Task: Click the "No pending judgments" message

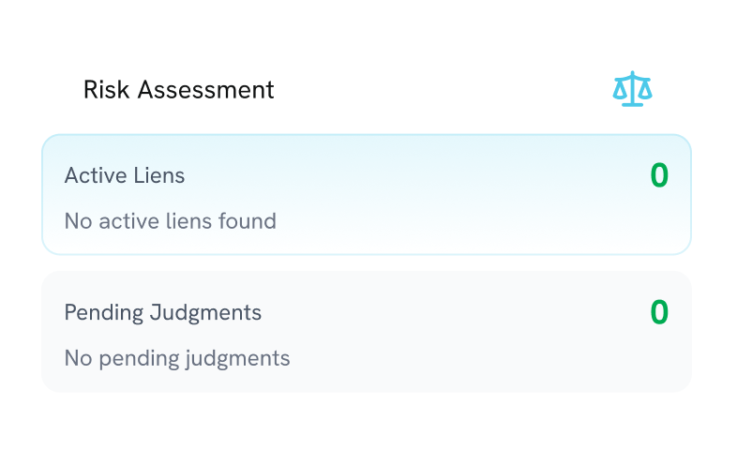Action: (176, 358)
